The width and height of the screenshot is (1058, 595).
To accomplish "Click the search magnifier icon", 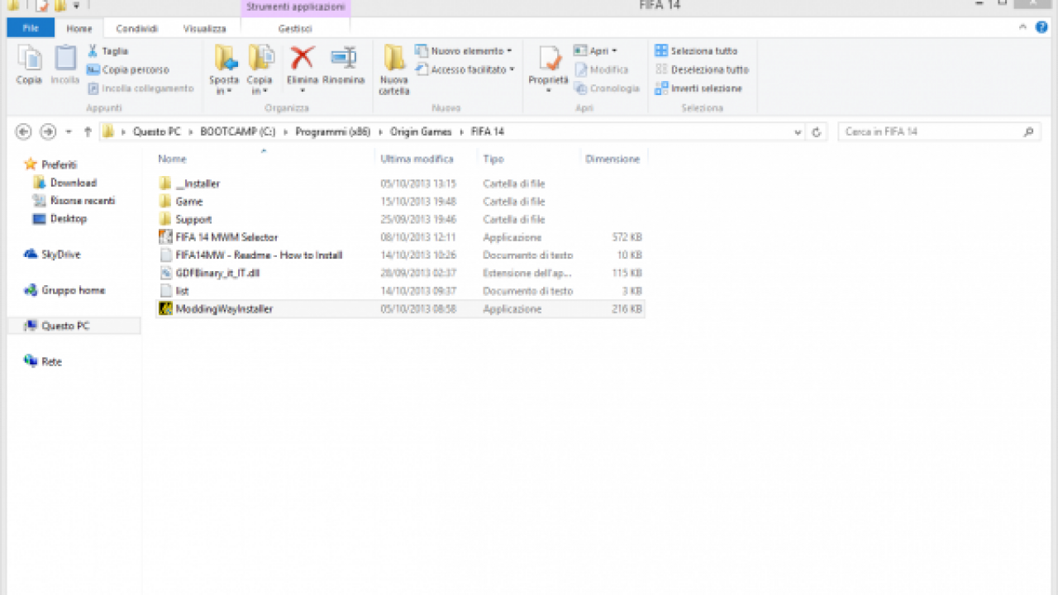I will 1029,131.
